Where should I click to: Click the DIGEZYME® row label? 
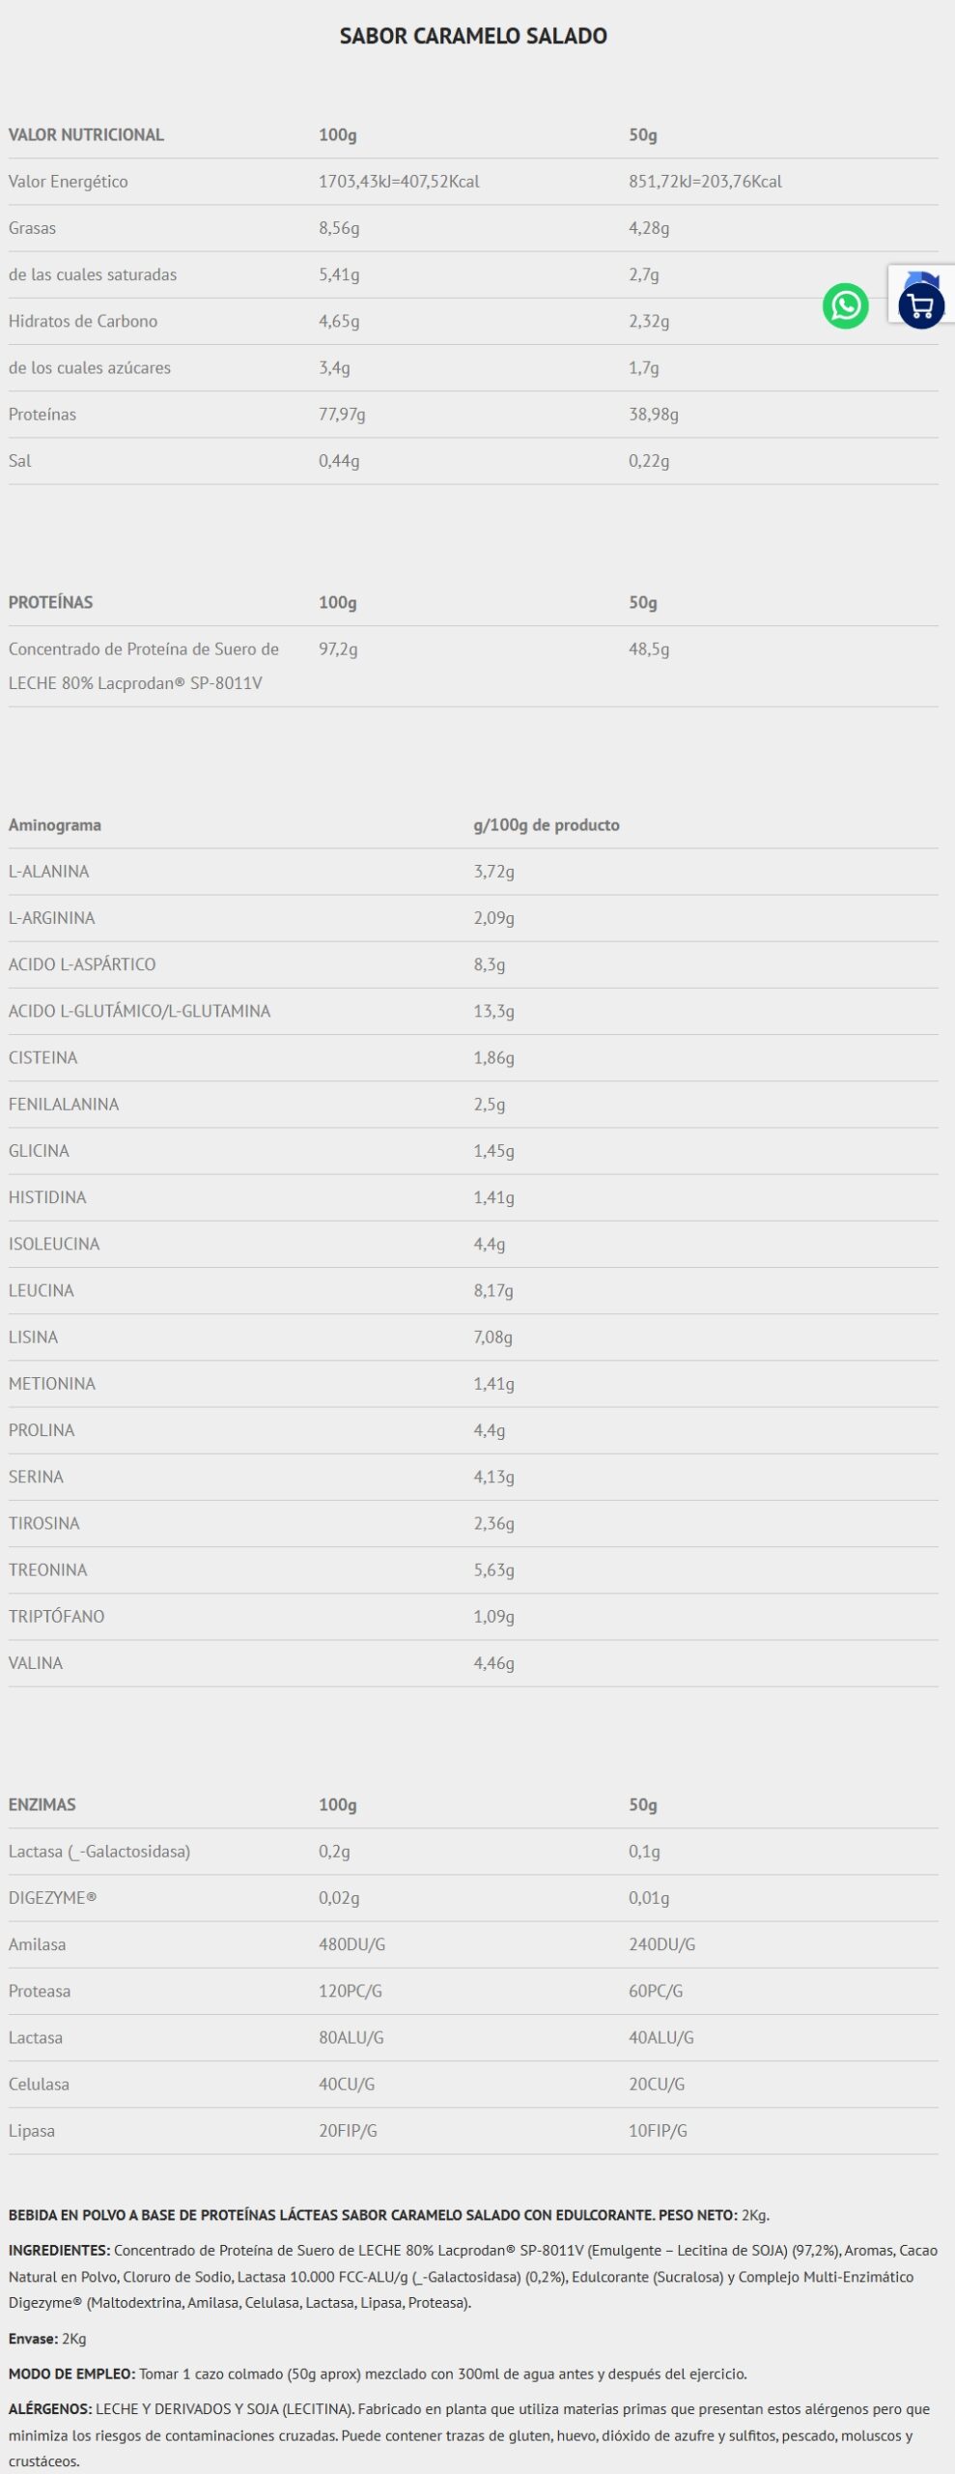click(x=52, y=1897)
